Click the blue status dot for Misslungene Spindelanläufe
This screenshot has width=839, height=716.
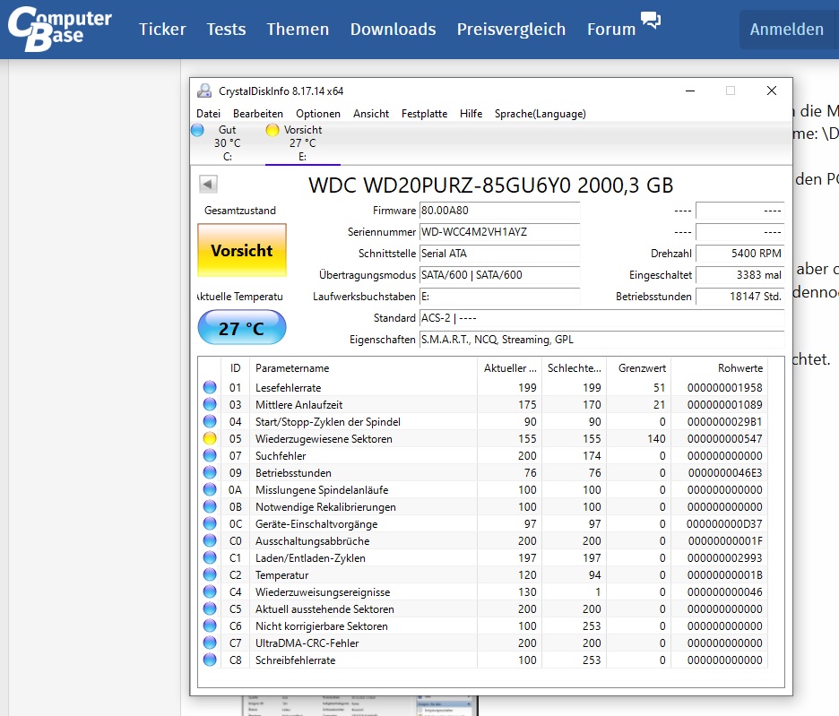point(210,489)
